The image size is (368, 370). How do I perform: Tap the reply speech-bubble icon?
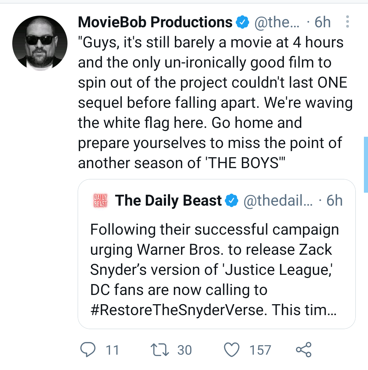(88, 350)
